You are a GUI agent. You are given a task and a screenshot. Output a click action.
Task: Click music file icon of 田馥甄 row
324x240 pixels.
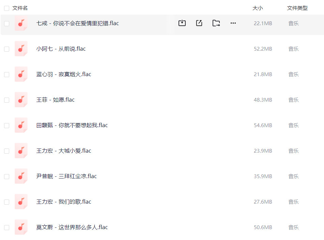point(21,125)
